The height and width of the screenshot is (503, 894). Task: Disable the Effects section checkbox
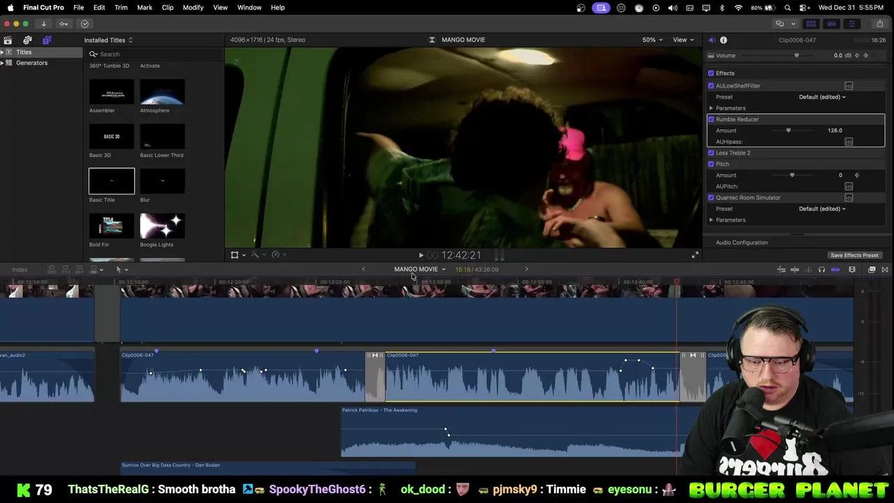point(711,73)
